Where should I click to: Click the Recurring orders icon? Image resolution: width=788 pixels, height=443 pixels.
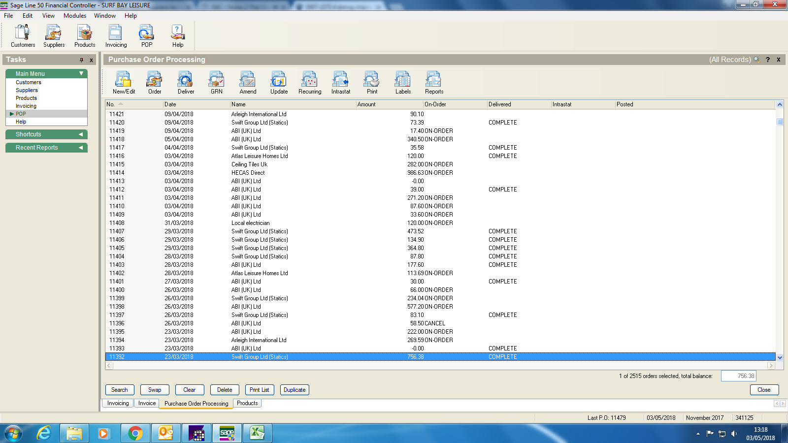[x=309, y=82]
